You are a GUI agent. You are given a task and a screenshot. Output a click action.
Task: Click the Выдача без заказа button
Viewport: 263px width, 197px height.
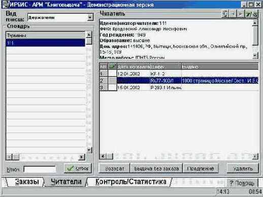pos(156,169)
